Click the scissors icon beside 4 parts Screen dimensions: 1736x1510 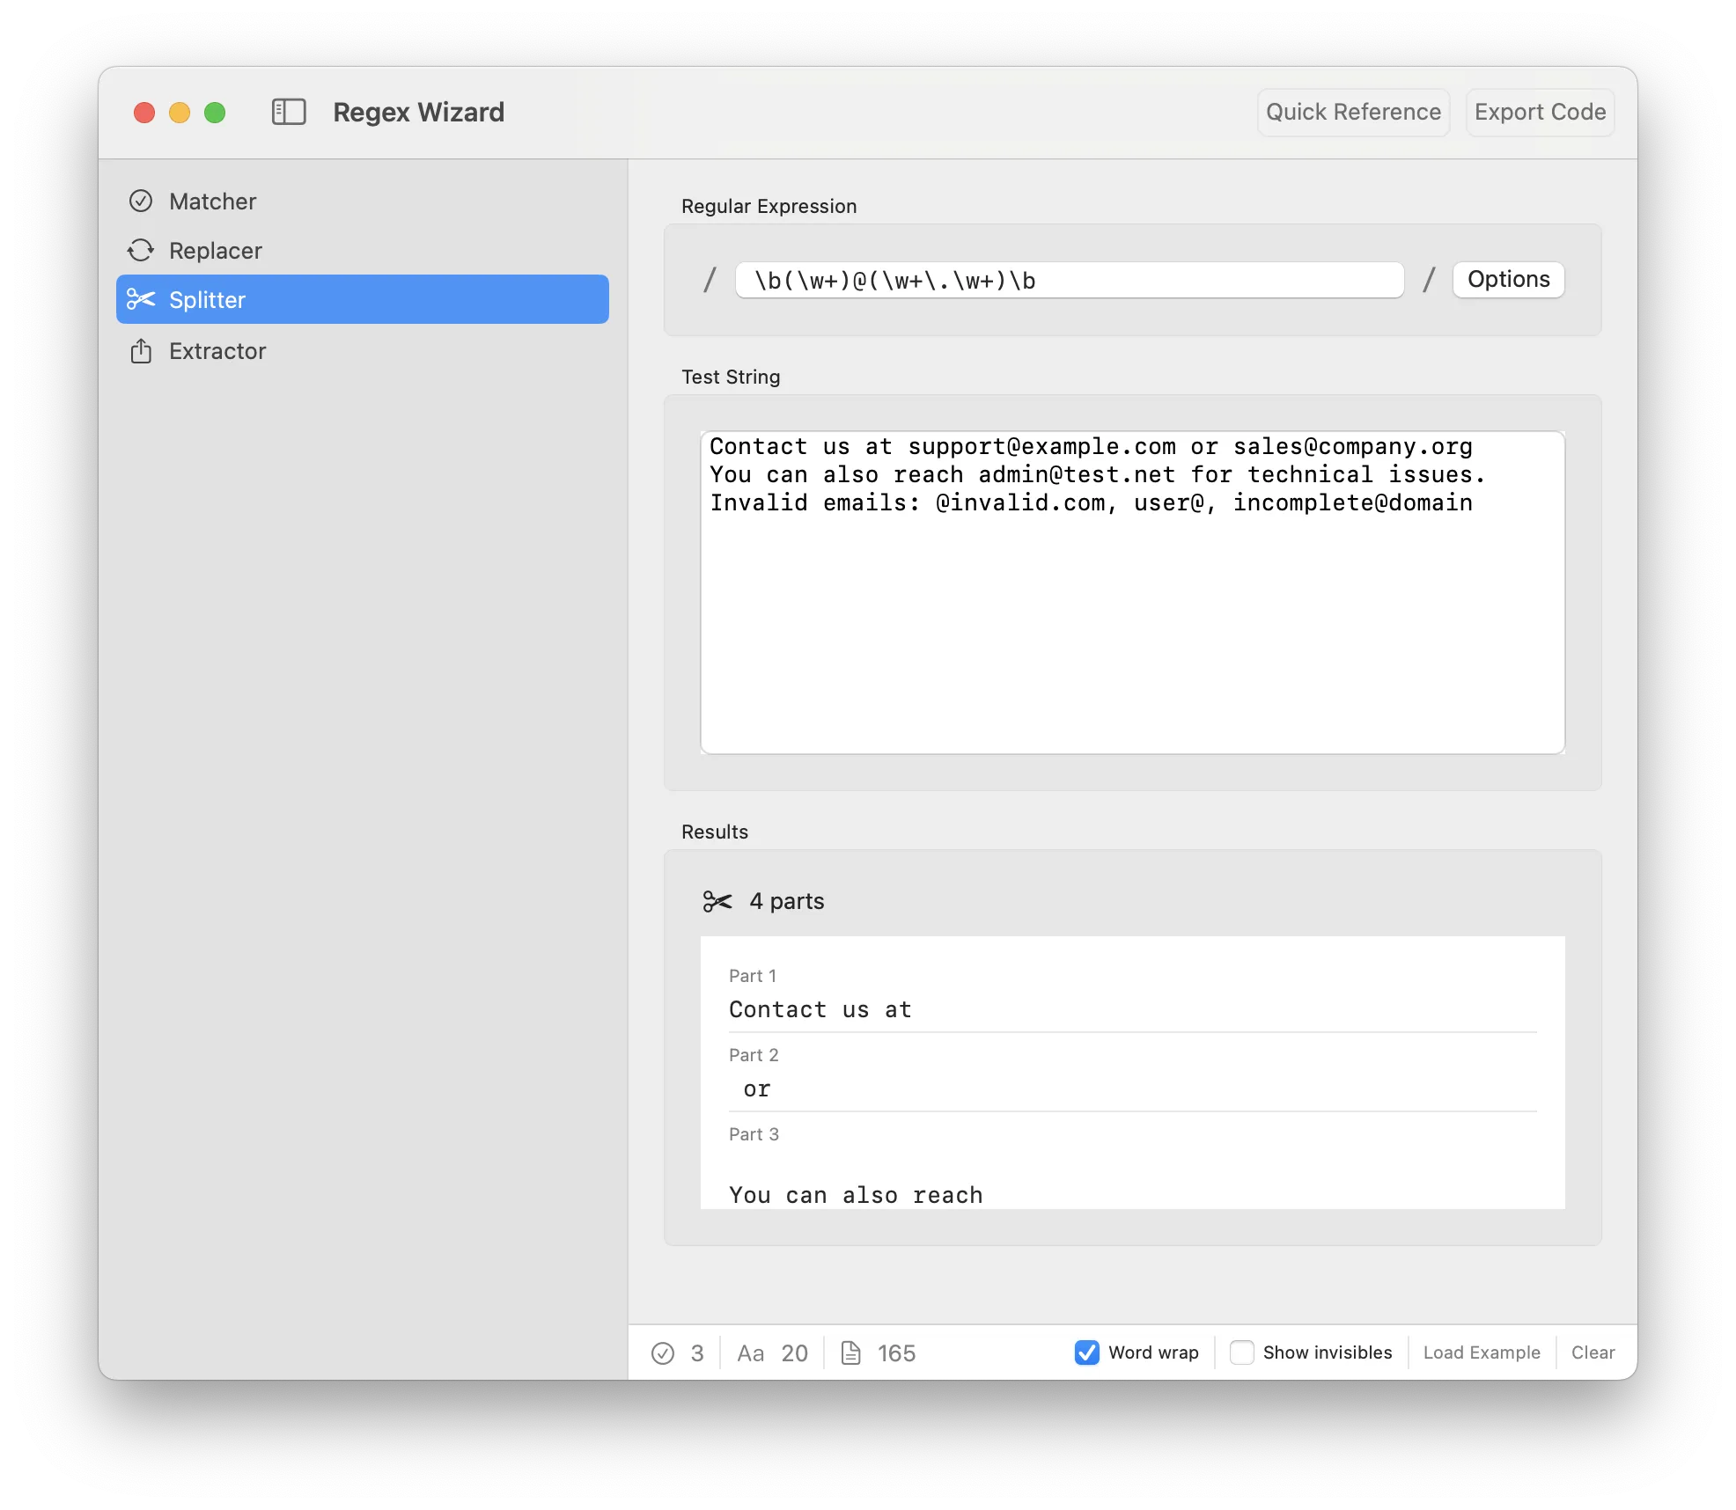pyautogui.click(x=717, y=901)
